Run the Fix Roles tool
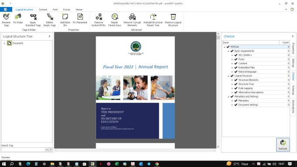The height and width of the screenshot is (167, 297). (x=18, y=18)
